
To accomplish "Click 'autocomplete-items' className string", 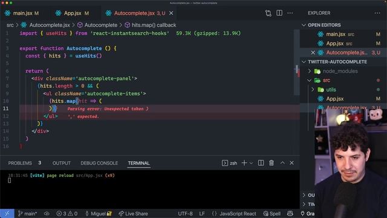I will 114,94.
